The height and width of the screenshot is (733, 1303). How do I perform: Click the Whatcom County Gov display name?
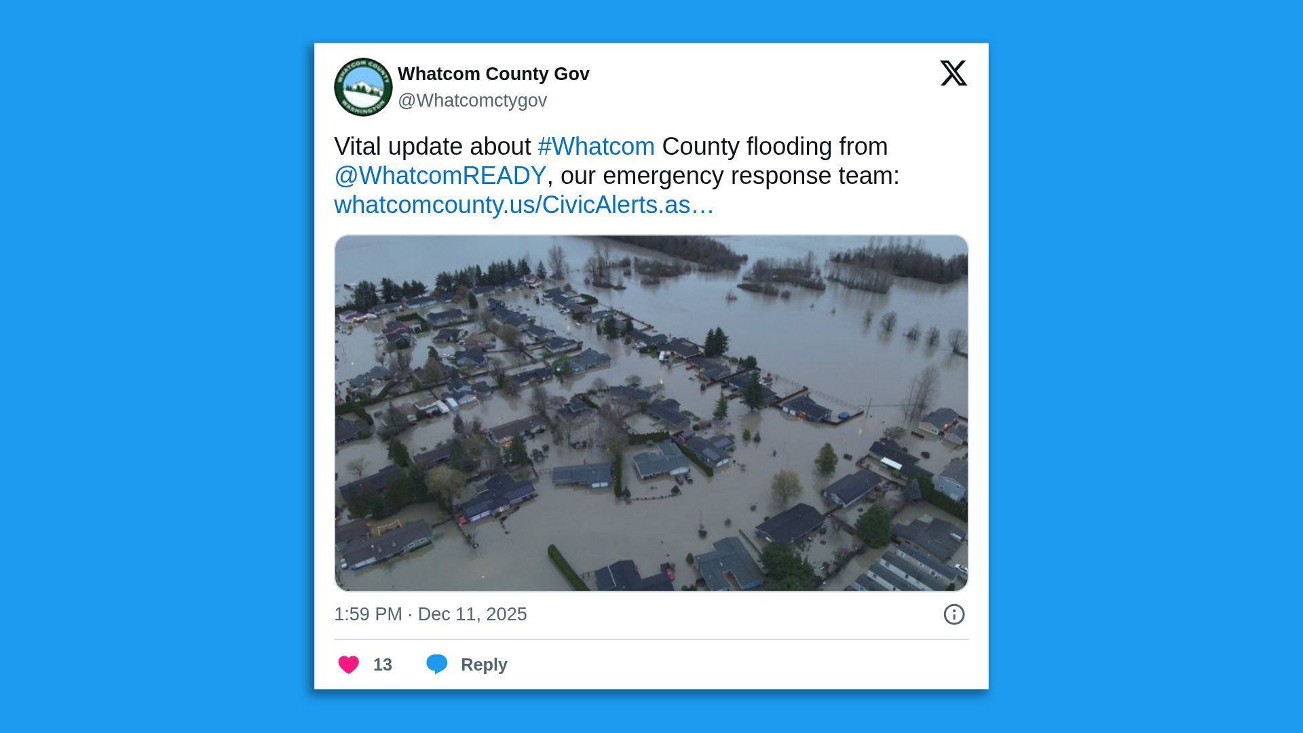(493, 74)
